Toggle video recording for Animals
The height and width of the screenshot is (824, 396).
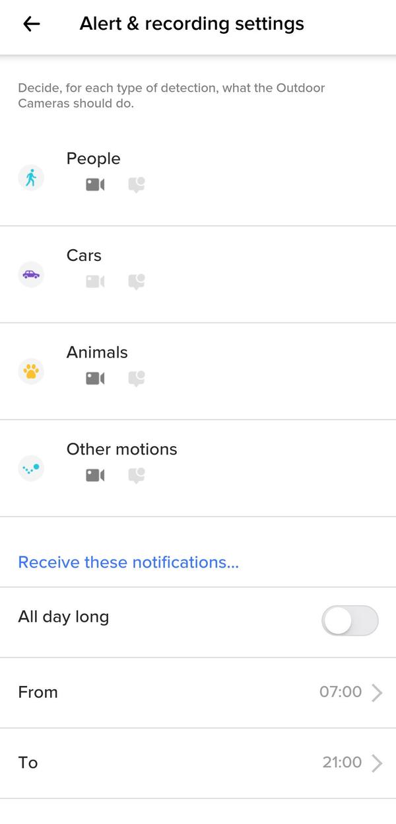(x=95, y=378)
